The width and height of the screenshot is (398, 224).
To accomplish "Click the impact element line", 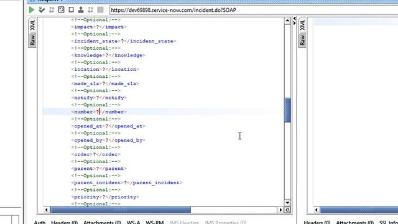I will click(99, 27).
